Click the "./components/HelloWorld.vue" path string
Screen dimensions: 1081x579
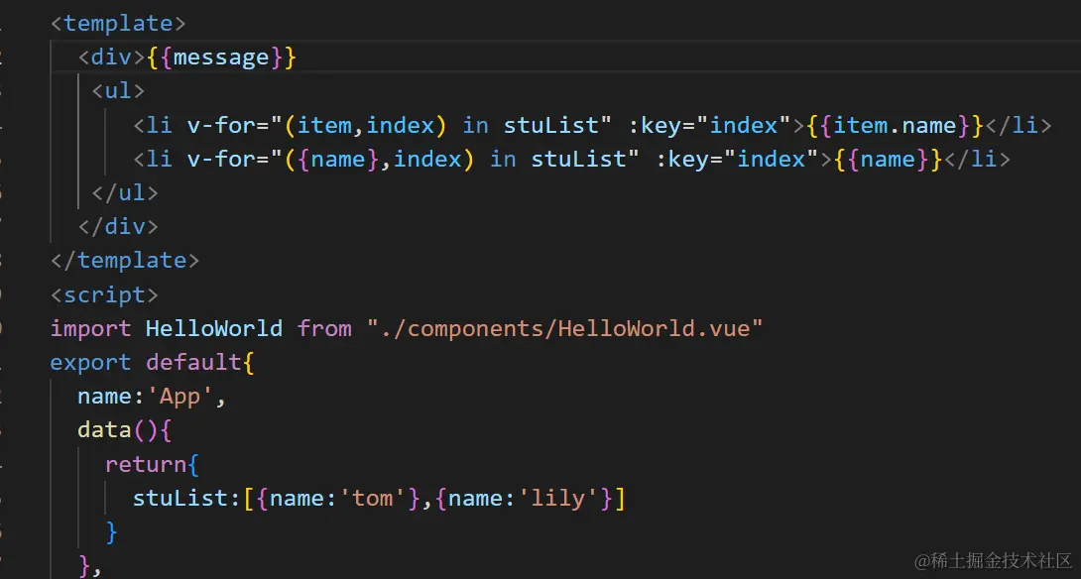pos(564,329)
